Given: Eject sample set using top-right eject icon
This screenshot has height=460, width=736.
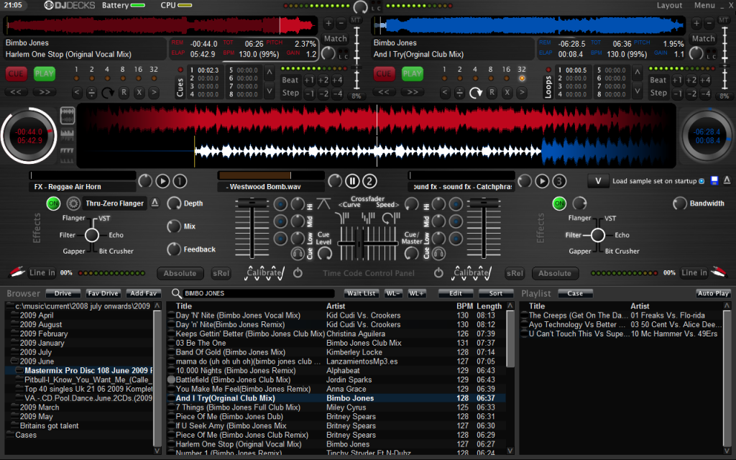Looking at the screenshot, I should click(727, 180).
